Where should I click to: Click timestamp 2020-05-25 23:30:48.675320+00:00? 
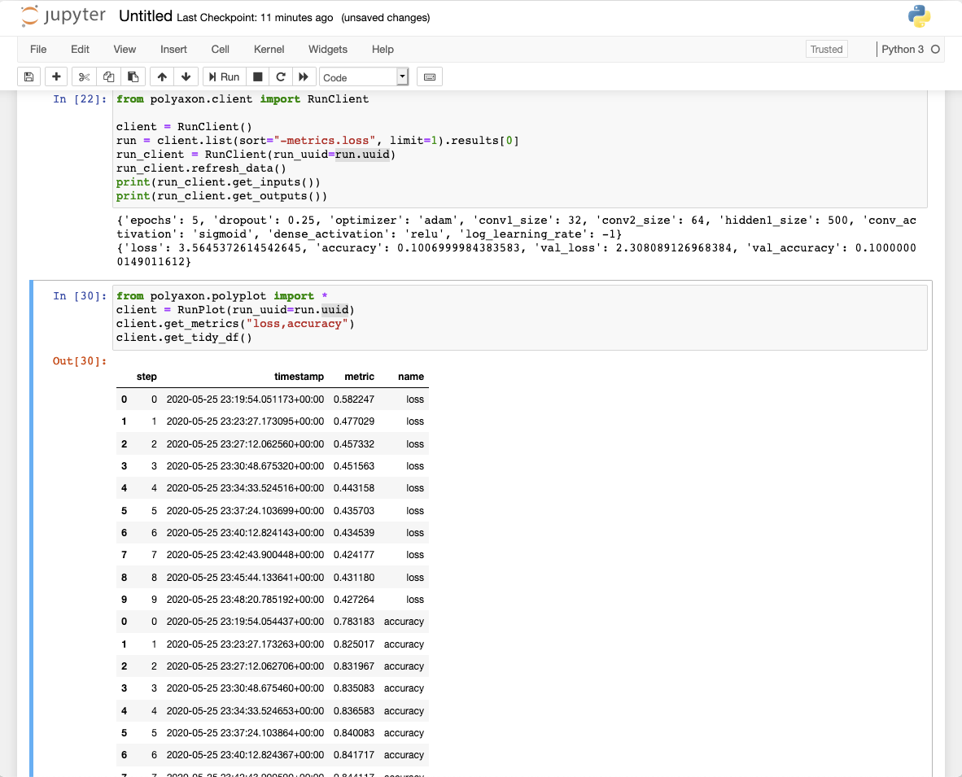coord(246,466)
